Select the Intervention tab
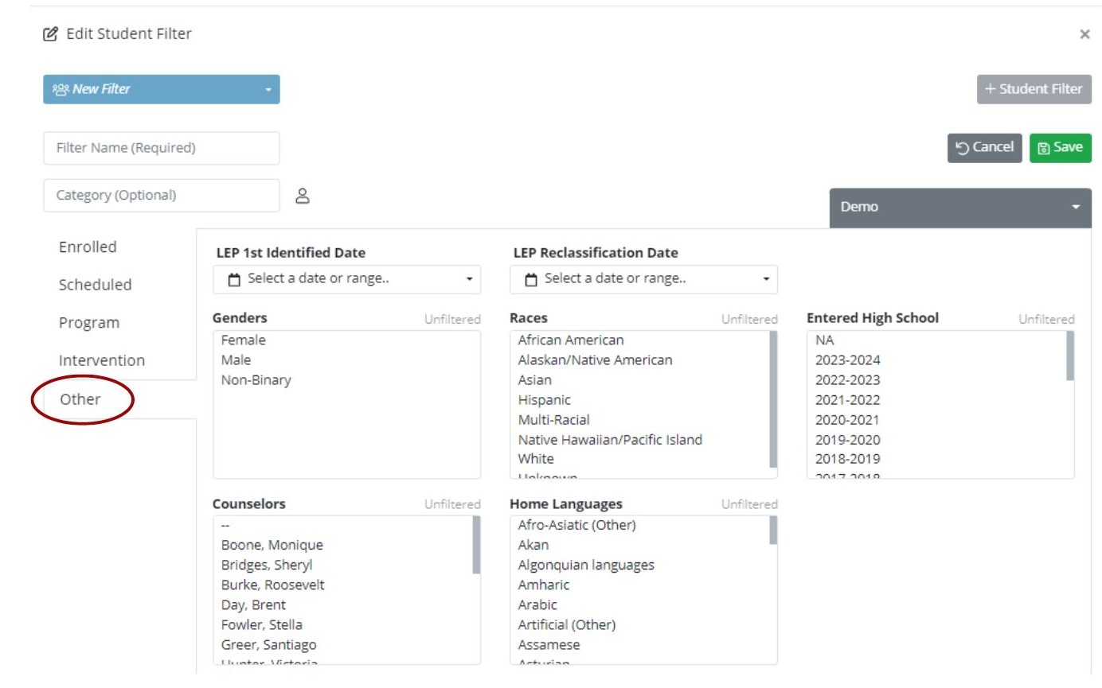 point(102,360)
